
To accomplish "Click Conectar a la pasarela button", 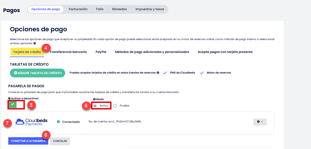I will [28, 141].
